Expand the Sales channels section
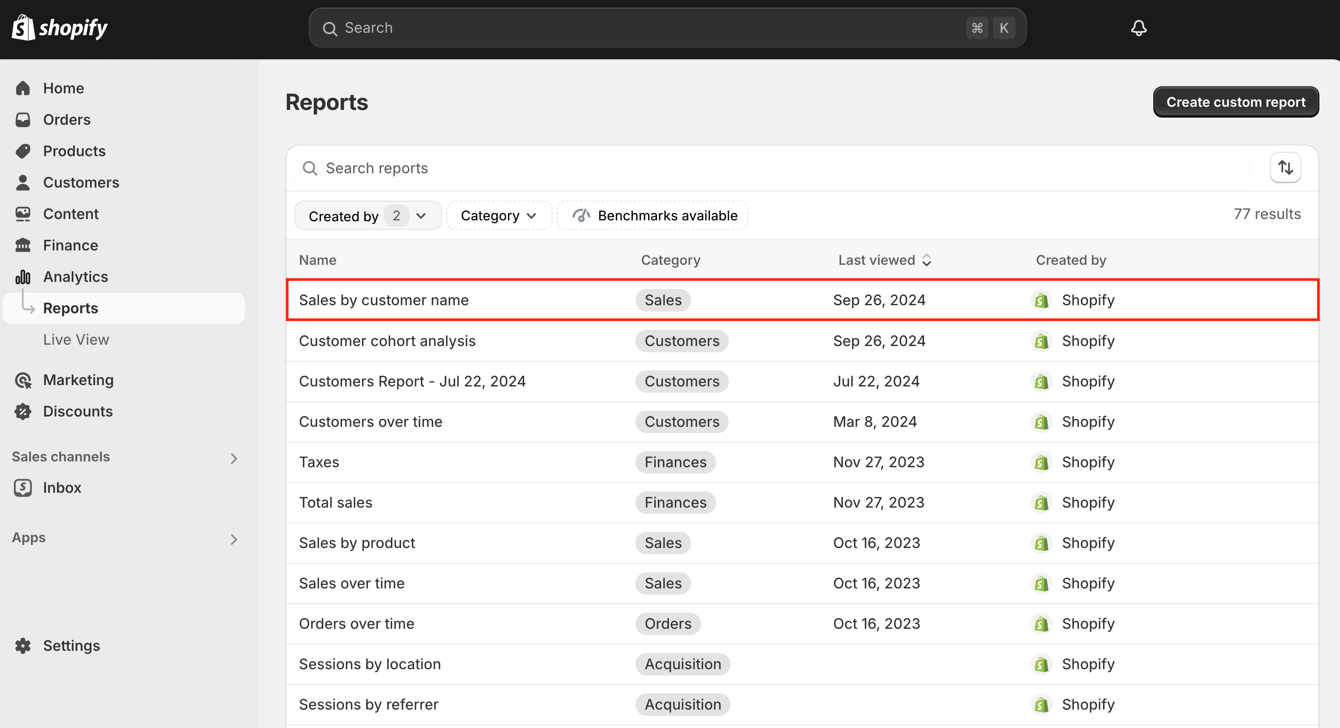1340x728 pixels. tap(233, 458)
